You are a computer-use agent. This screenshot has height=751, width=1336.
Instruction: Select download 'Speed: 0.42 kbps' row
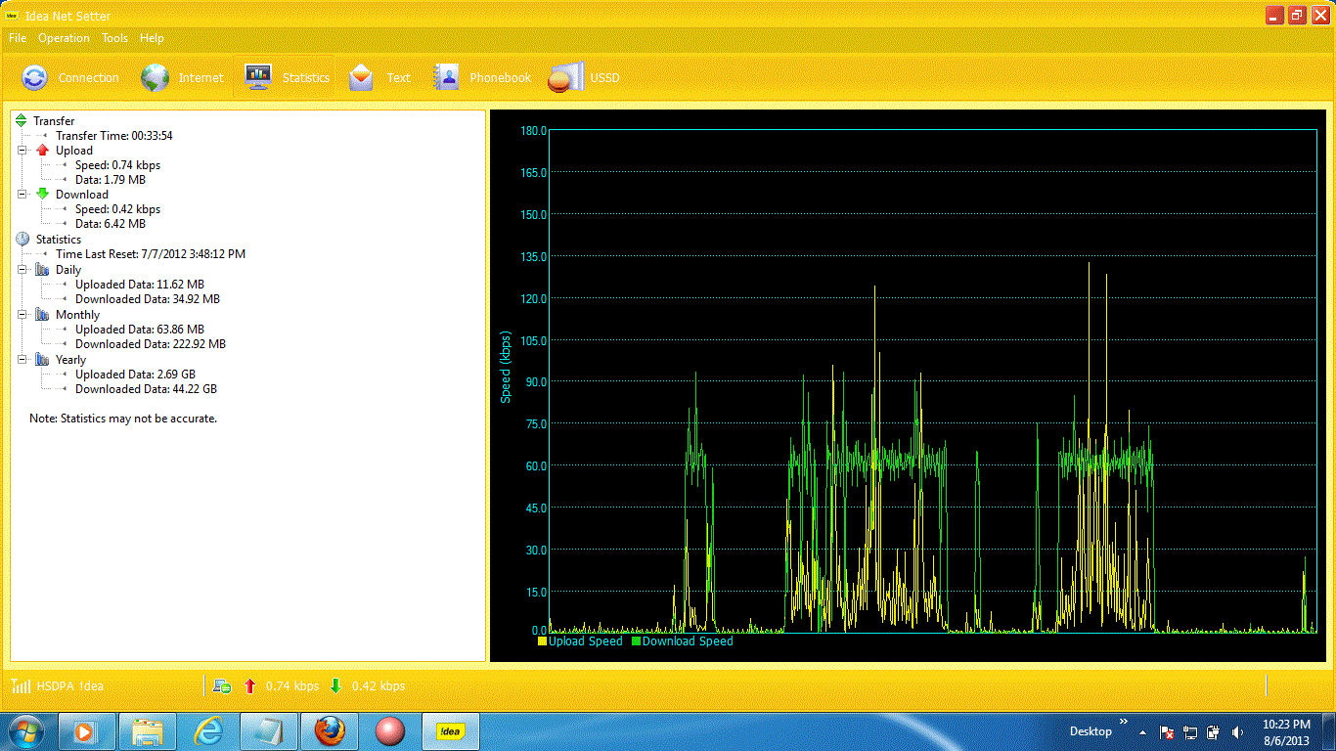(117, 209)
